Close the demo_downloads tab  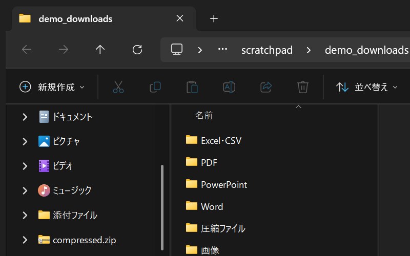click(180, 18)
